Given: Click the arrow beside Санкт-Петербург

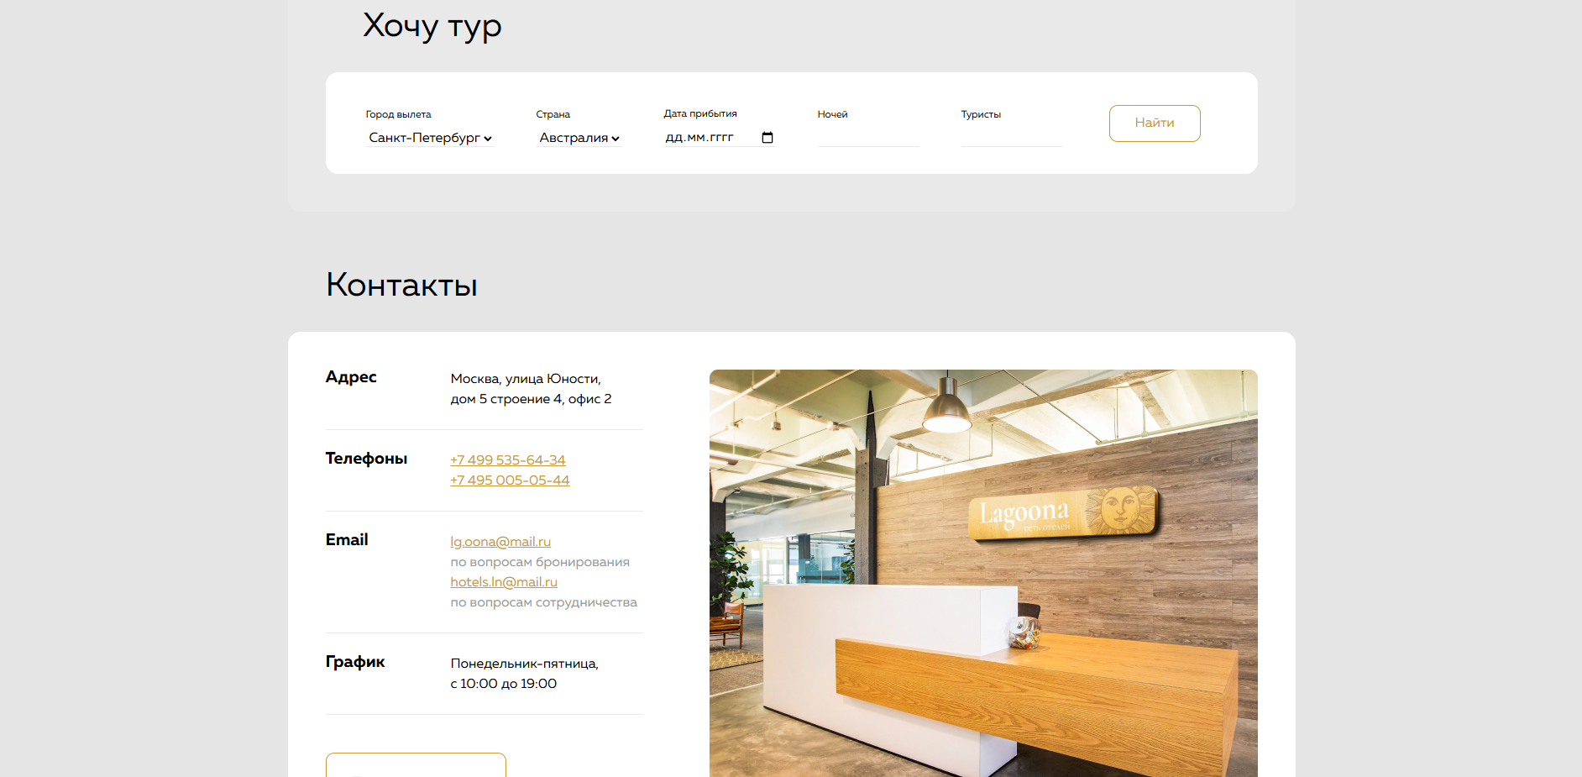Looking at the screenshot, I should tap(489, 139).
